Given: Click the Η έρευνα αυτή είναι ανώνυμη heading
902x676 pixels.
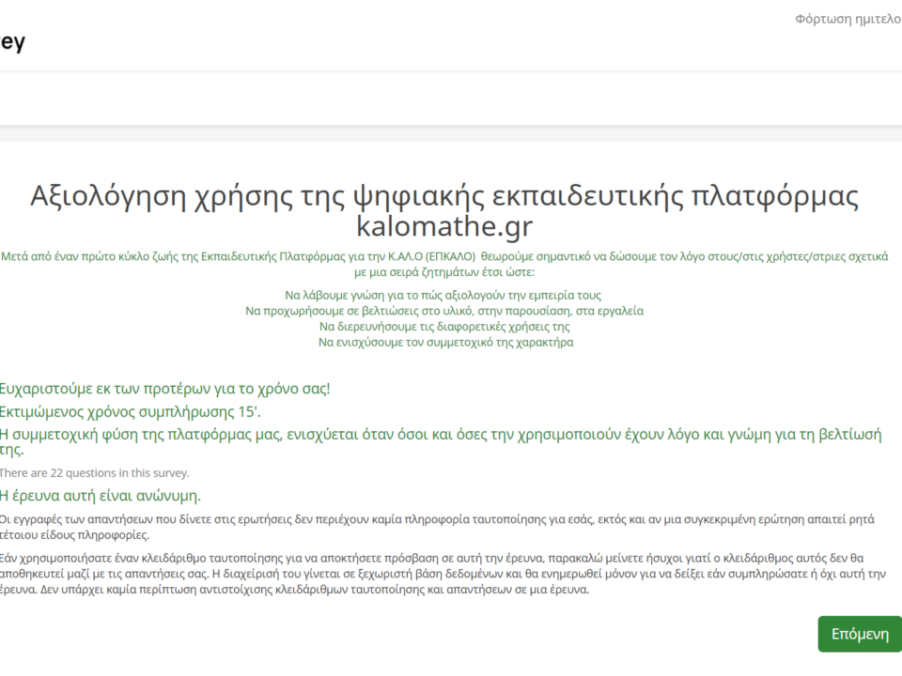Looking at the screenshot, I should point(100,496).
